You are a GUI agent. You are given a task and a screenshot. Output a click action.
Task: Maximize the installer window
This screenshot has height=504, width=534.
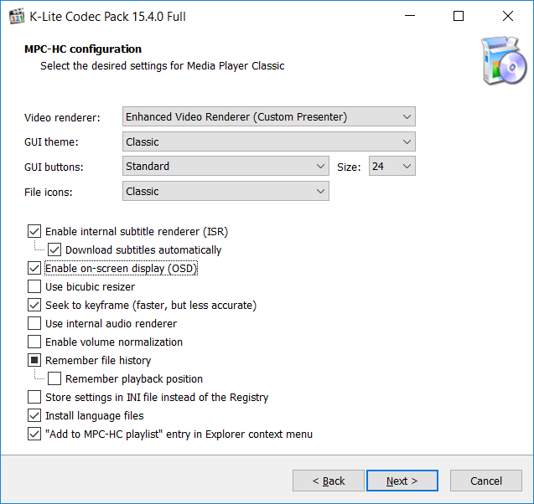[x=459, y=16]
